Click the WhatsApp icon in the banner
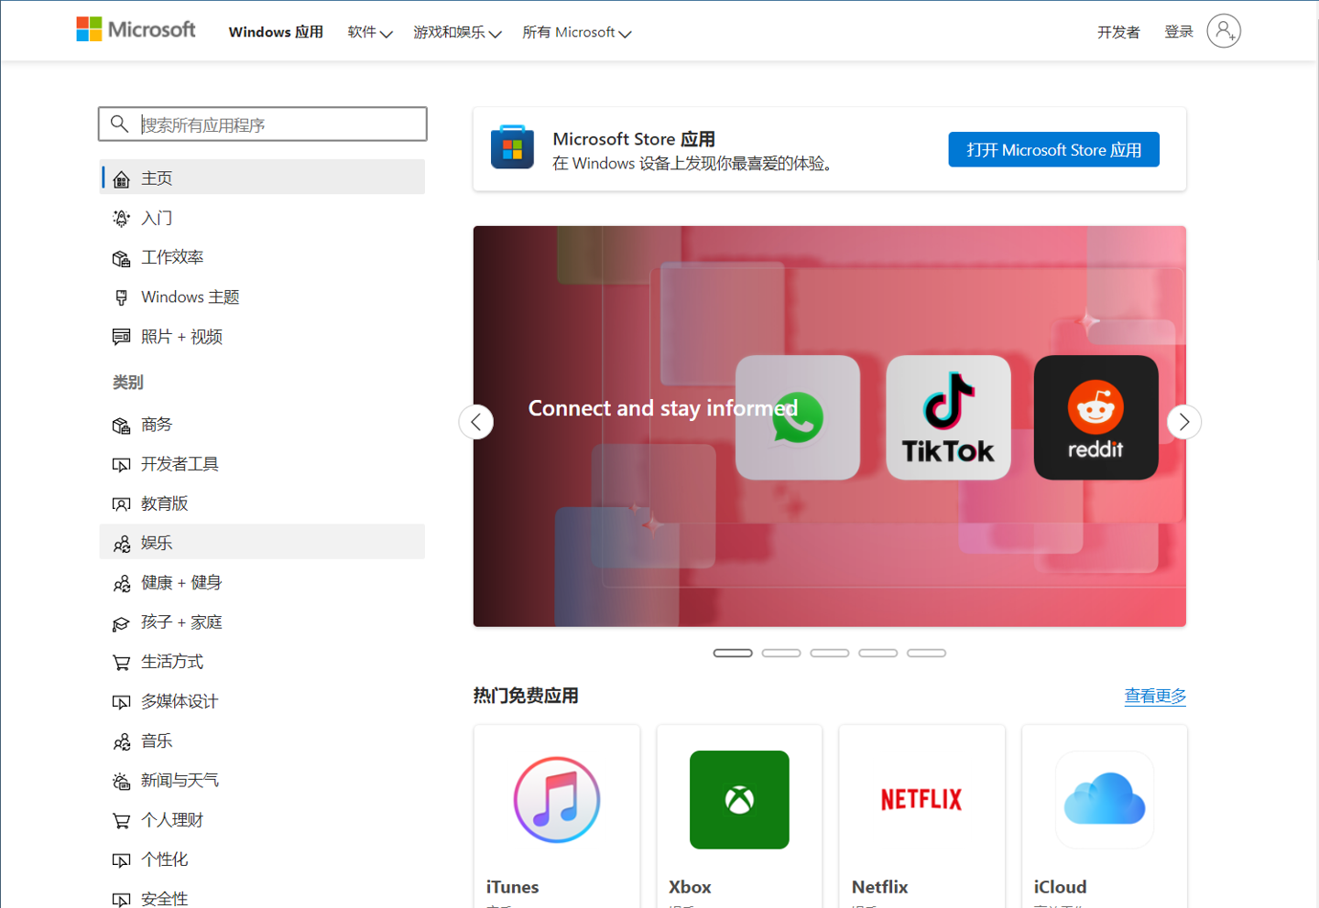 [797, 417]
